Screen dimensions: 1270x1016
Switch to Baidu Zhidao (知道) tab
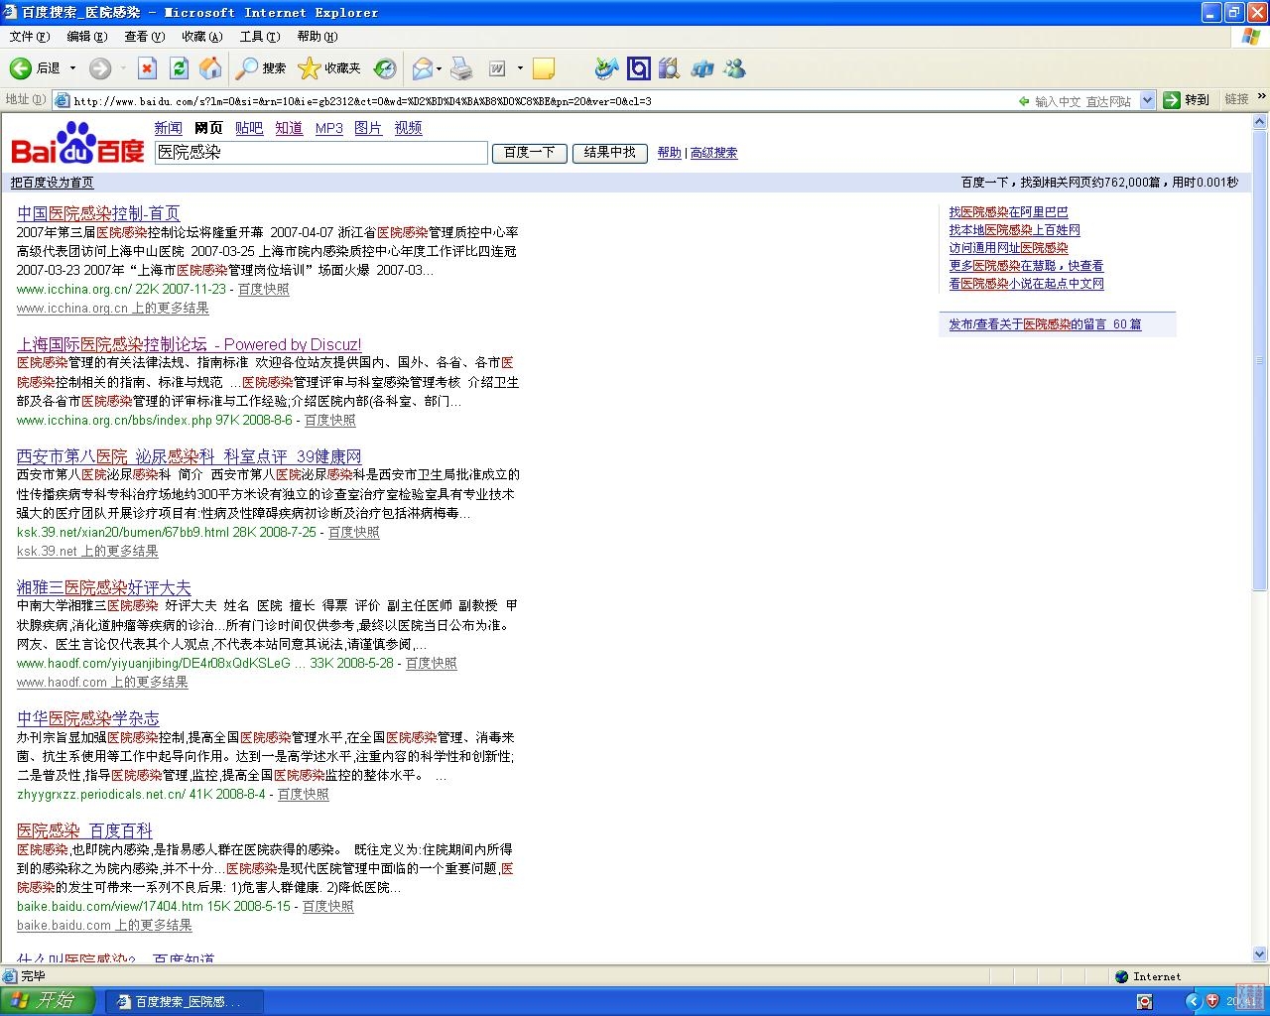tap(289, 128)
